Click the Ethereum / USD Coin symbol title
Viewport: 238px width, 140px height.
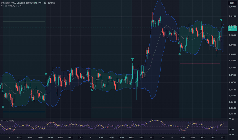click(x=28, y=3)
